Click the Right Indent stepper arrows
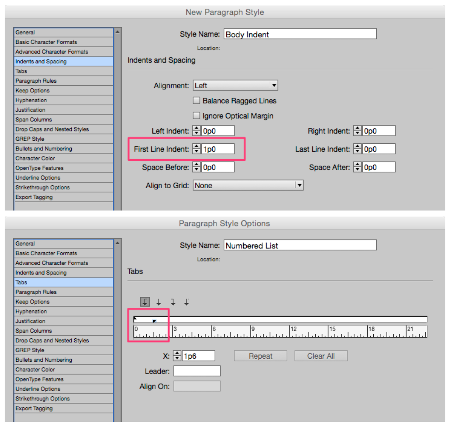Image resolution: width=450 pixels, height=427 pixels. (357, 131)
